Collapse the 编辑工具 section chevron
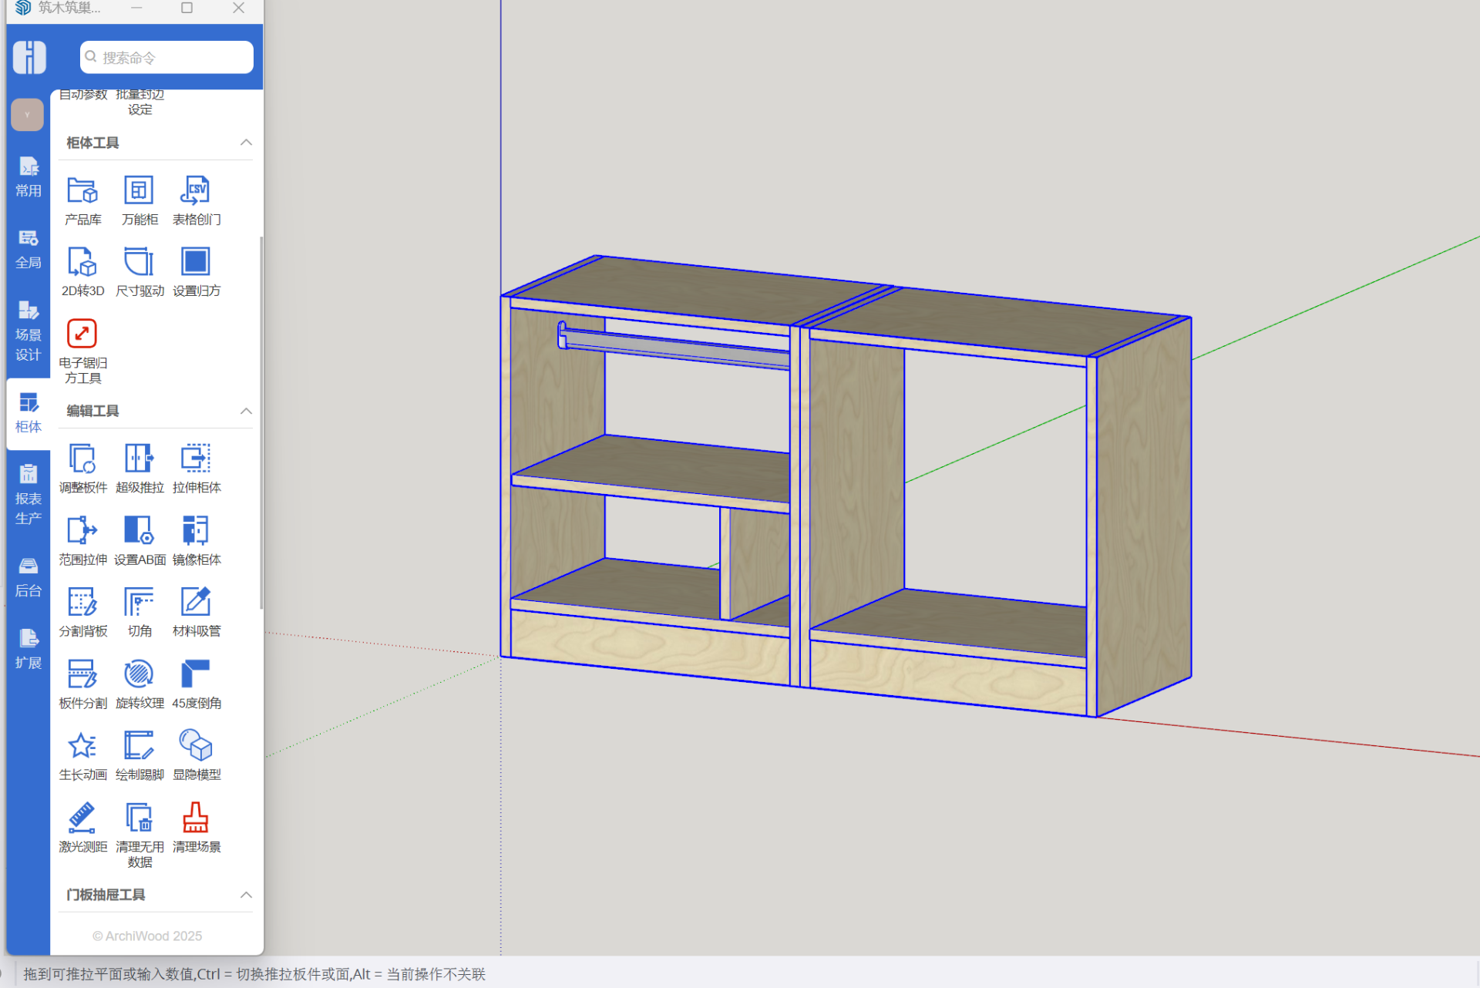The height and width of the screenshot is (988, 1480). pos(246,411)
